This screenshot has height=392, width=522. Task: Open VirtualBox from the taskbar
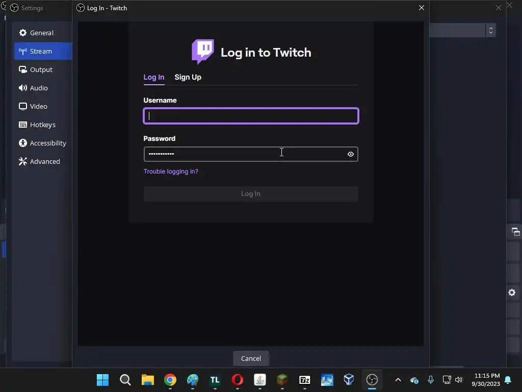click(x=349, y=380)
